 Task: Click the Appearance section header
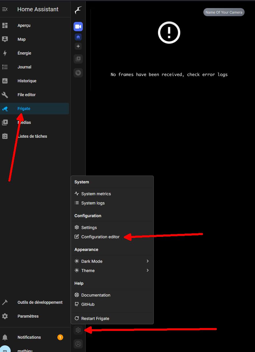point(86,249)
